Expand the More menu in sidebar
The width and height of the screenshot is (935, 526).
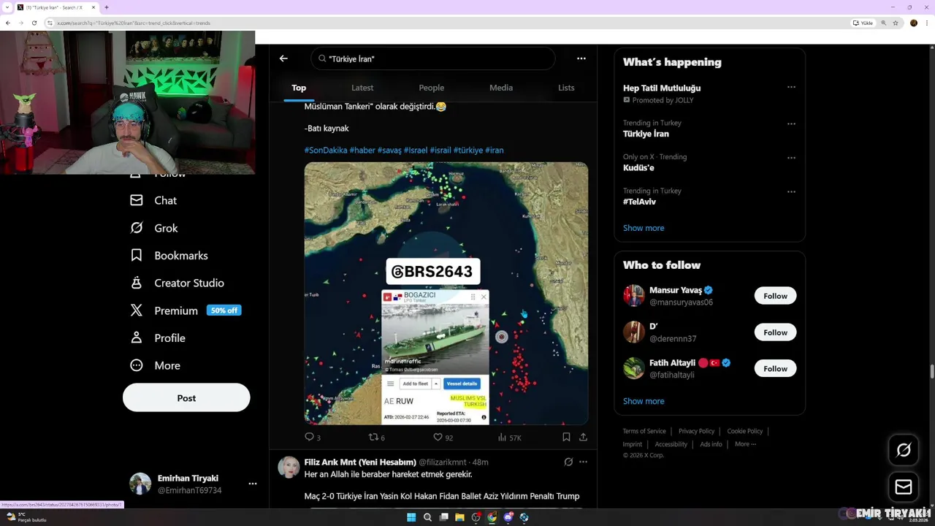(x=155, y=365)
